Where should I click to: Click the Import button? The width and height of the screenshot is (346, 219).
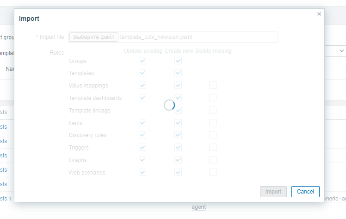point(273,192)
